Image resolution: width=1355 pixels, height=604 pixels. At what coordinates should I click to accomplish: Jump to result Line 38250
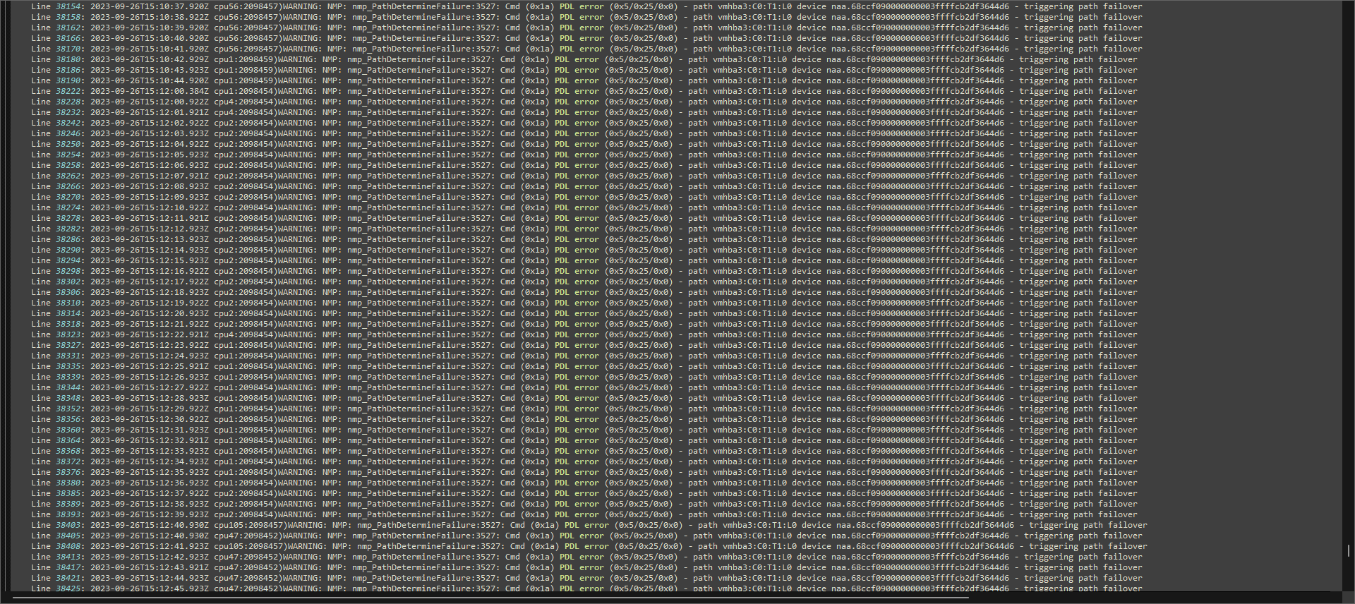pyautogui.click(x=584, y=144)
